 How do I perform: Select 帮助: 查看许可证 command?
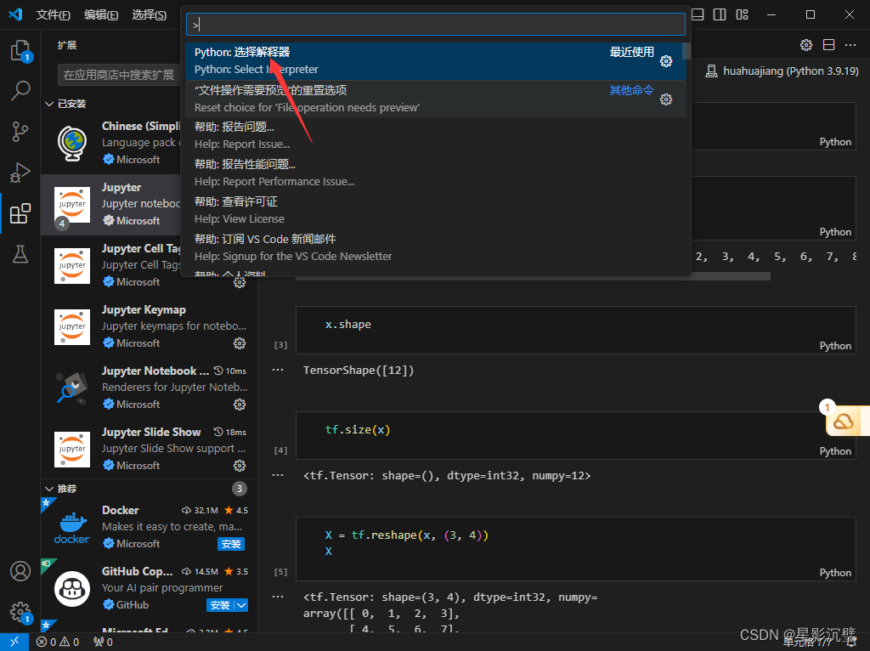[x=436, y=210]
